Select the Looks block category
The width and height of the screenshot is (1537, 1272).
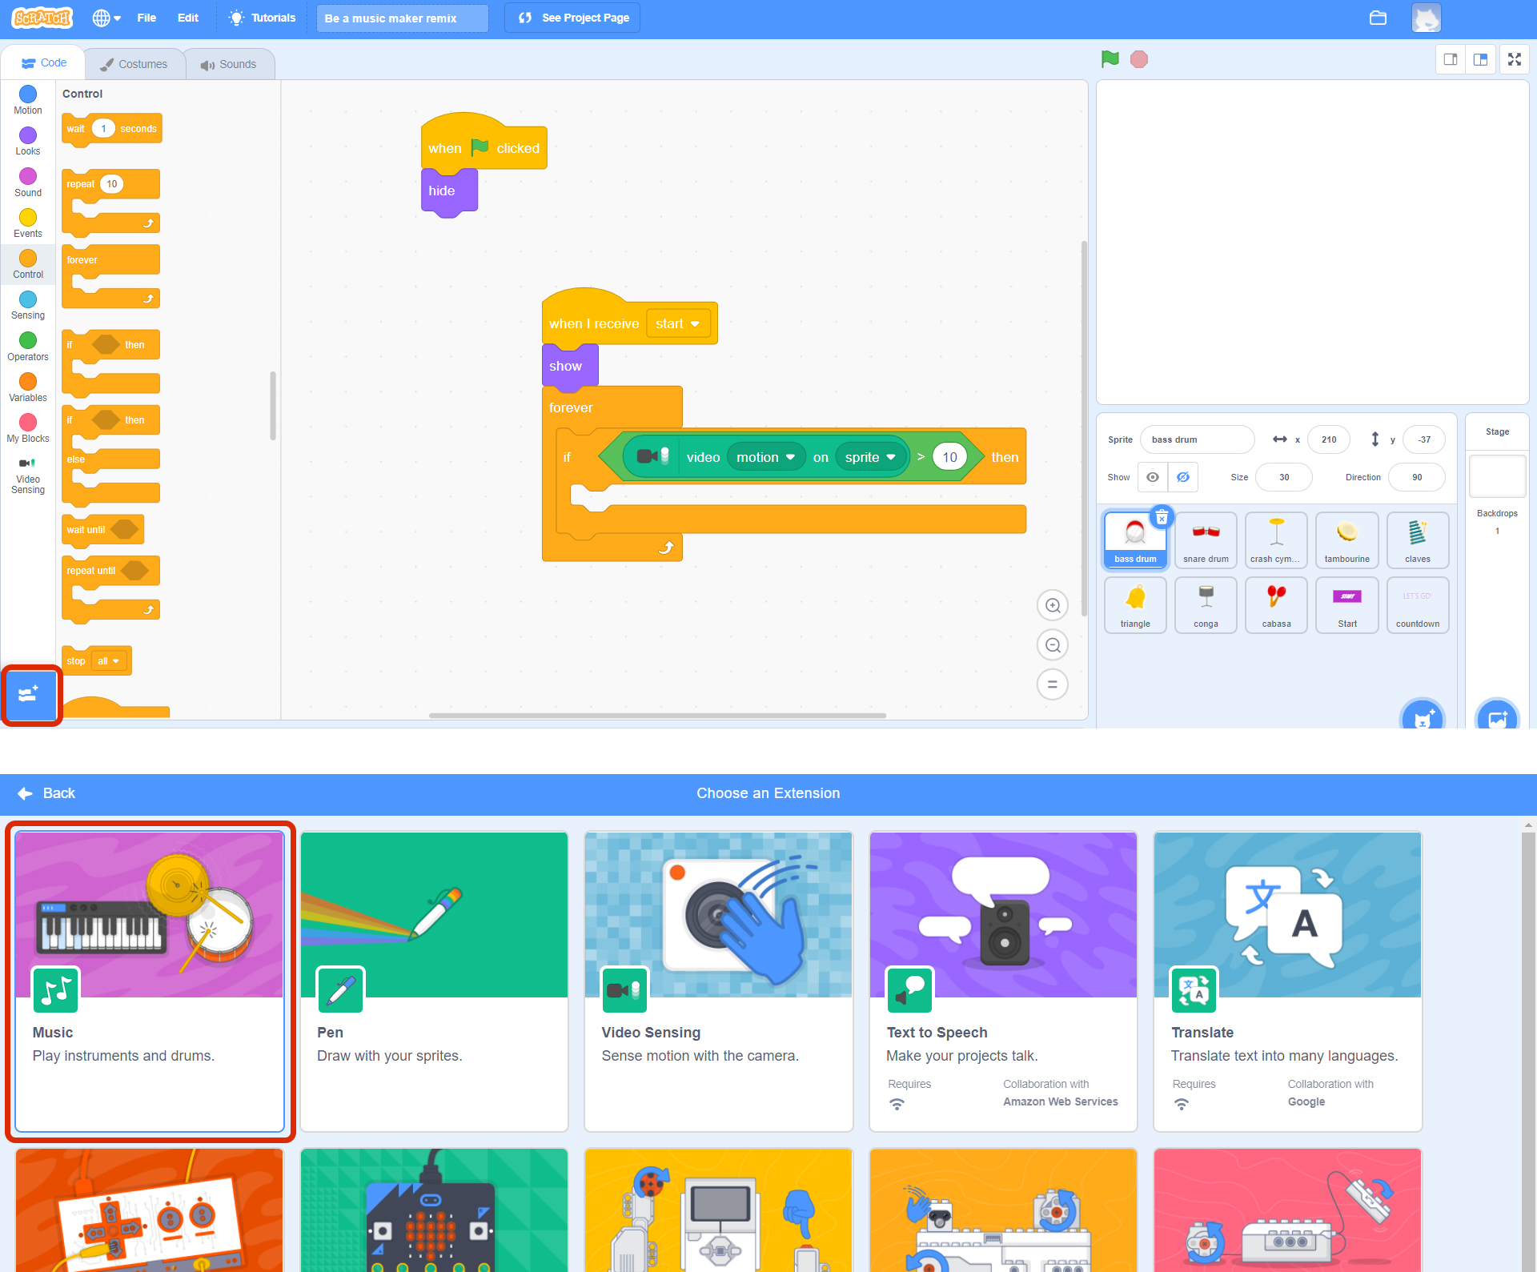tap(28, 141)
